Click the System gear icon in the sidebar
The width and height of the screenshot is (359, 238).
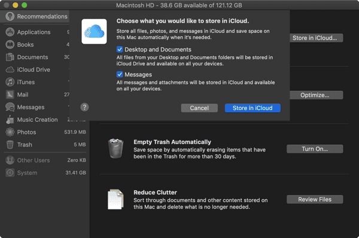point(10,173)
